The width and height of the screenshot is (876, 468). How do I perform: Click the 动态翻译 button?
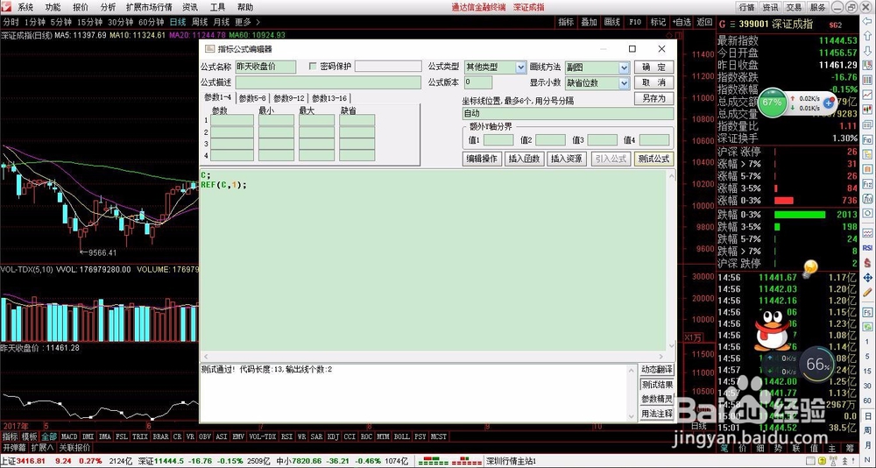[657, 370]
